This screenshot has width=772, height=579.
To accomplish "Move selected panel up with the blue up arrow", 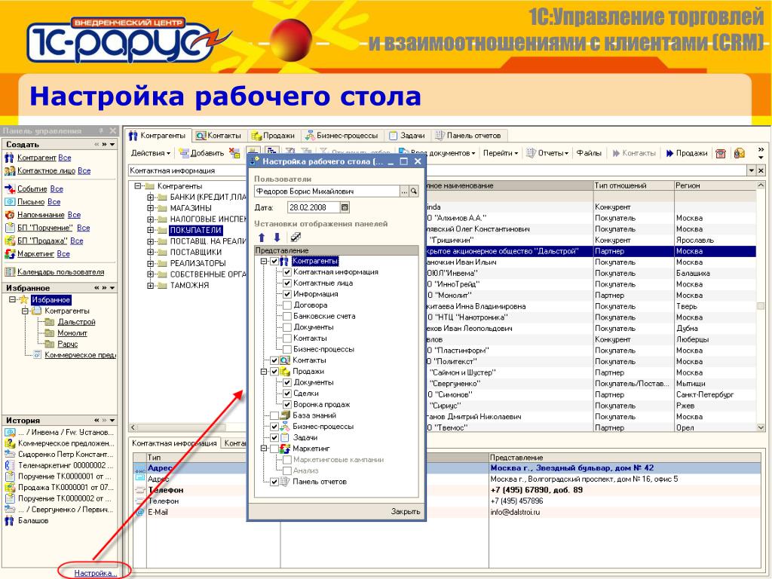I will click(262, 237).
